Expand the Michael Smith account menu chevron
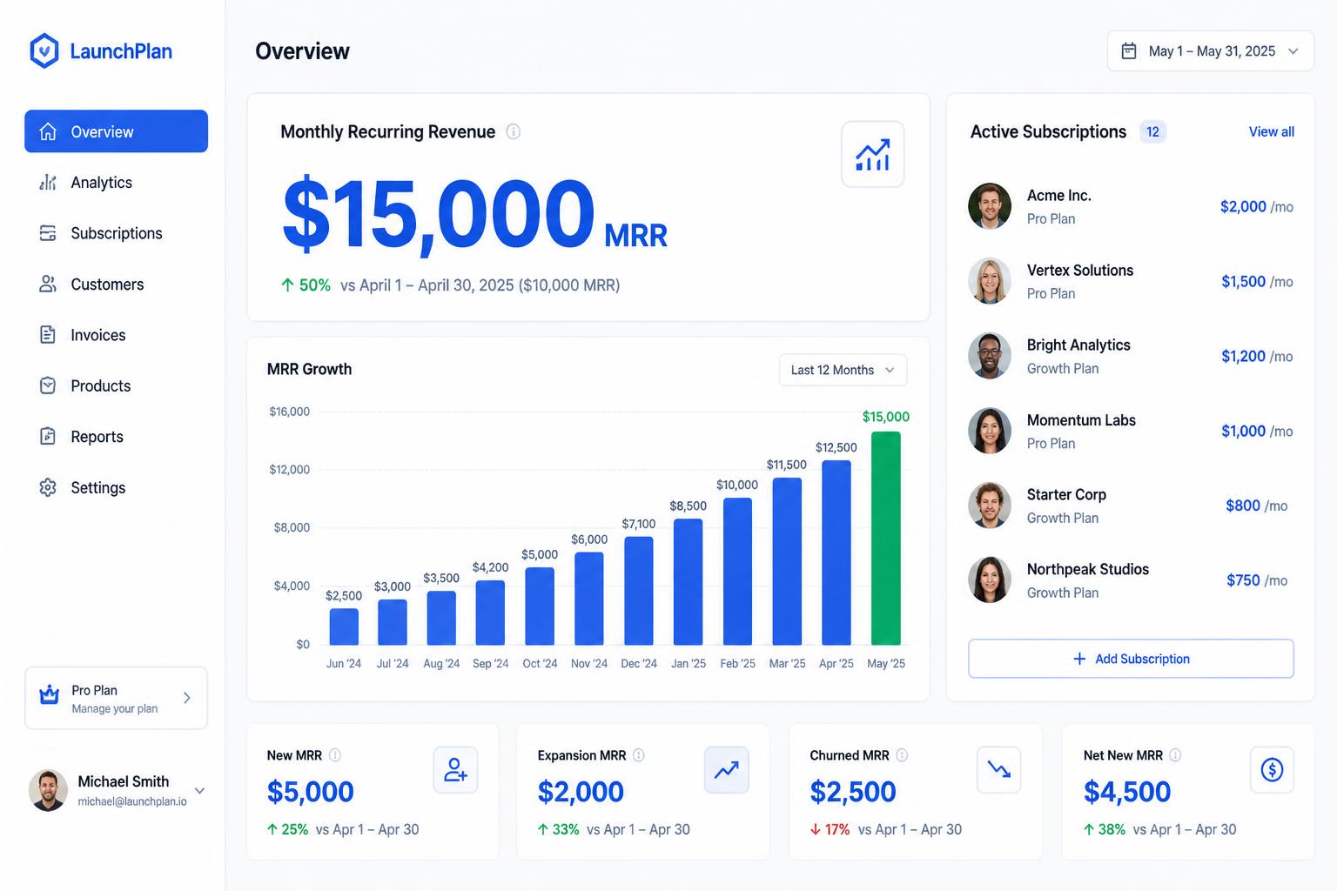The width and height of the screenshot is (1337, 891). tap(199, 791)
